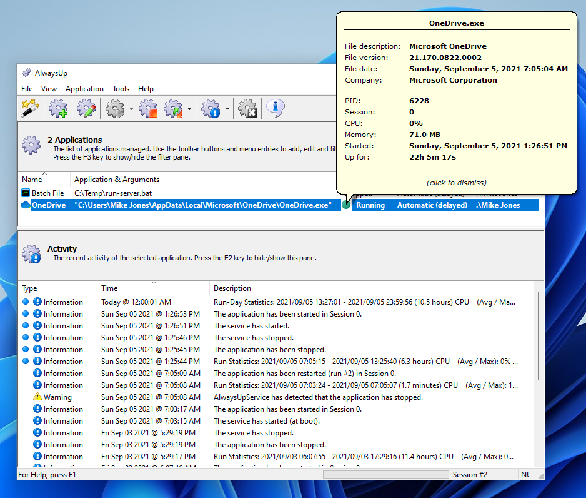Click info icon of 1:25:44 PM entry
586x498 pixels.
37,361
